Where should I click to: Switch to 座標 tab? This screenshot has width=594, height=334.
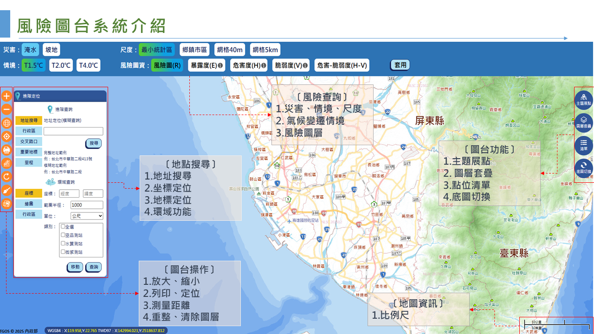(x=29, y=193)
